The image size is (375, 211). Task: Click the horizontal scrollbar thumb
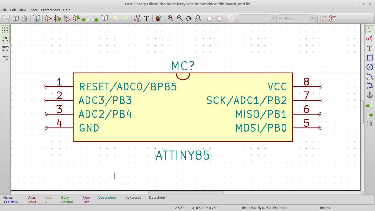[x=186, y=193]
